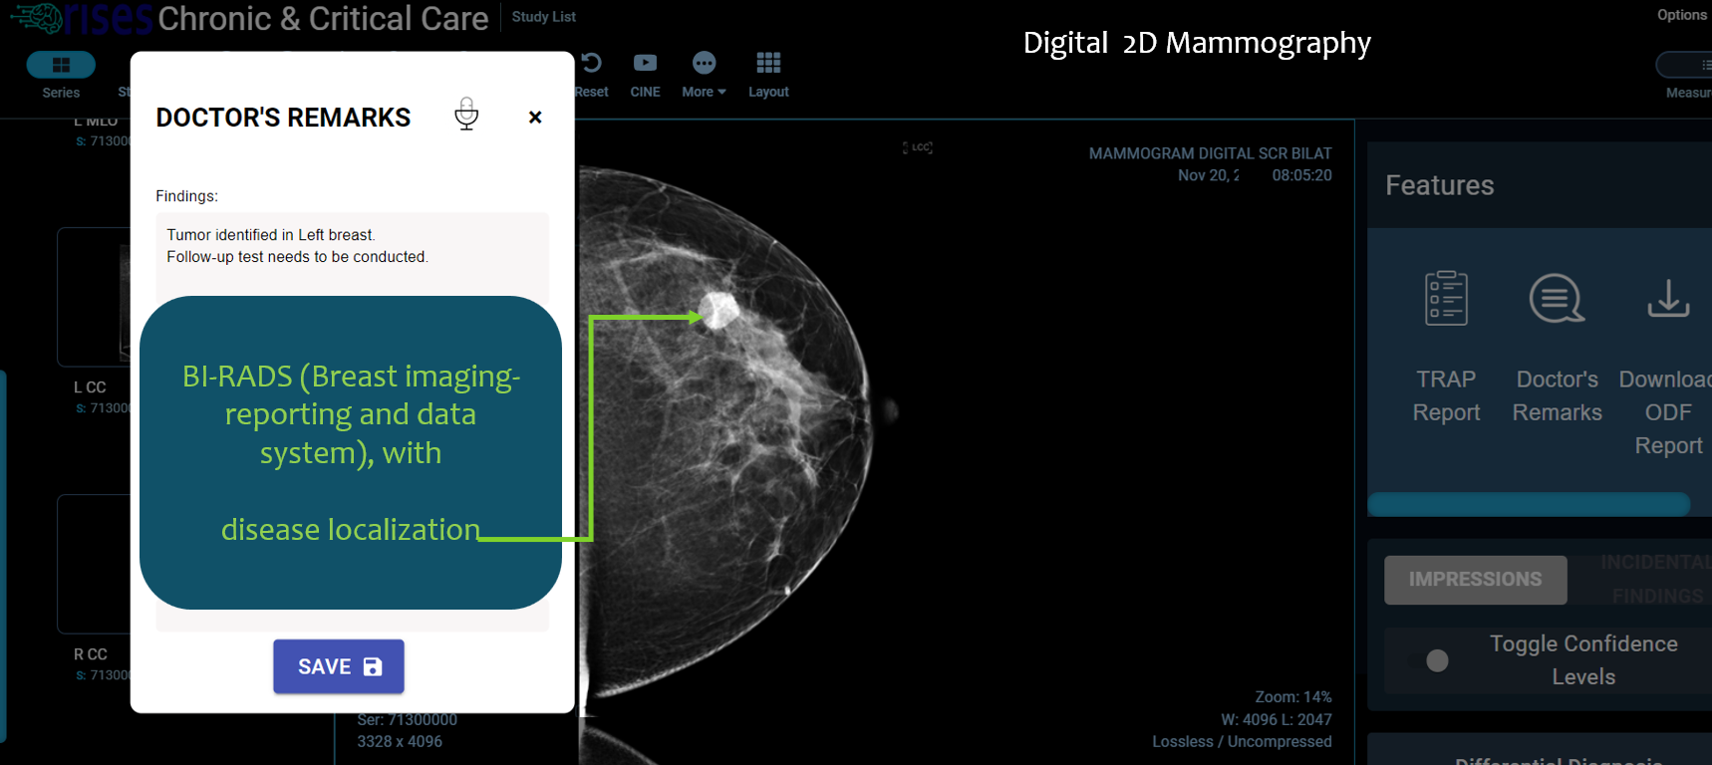Viewport: 1712px width, 765px height.
Task: Save the doctor's remarks
Action: [x=339, y=666]
